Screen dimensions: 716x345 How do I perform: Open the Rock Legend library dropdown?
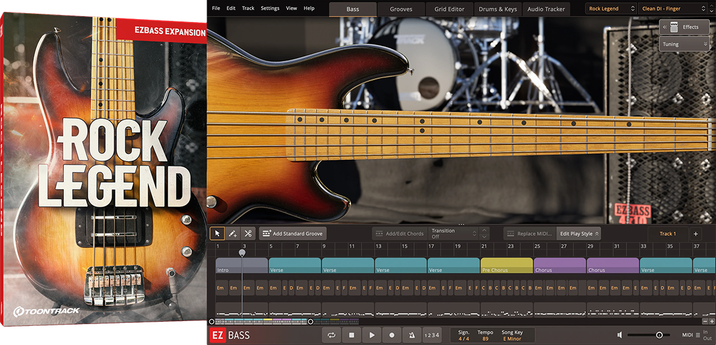coord(612,9)
